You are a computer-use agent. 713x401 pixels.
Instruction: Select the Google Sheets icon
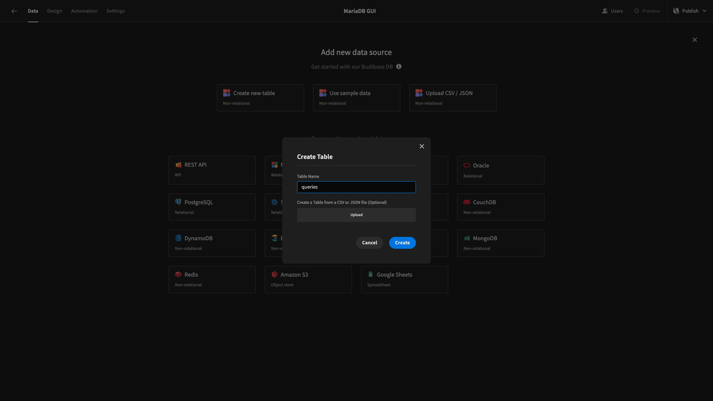[371, 274]
